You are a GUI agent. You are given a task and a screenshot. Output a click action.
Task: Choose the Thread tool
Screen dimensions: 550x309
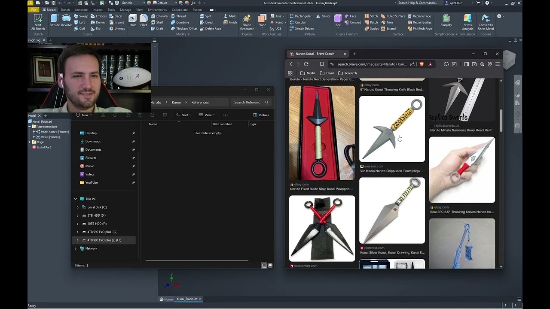178,16
